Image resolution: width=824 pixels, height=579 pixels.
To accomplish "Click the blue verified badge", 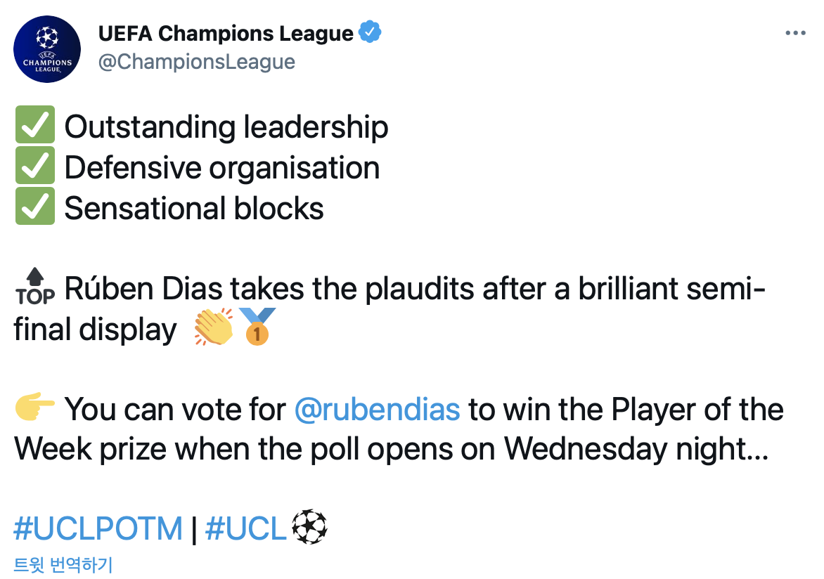I will pos(370,33).
